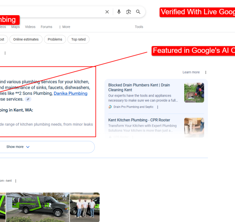Open the Maps search tab
This screenshot has width=235, height=222.
[16, 27]
